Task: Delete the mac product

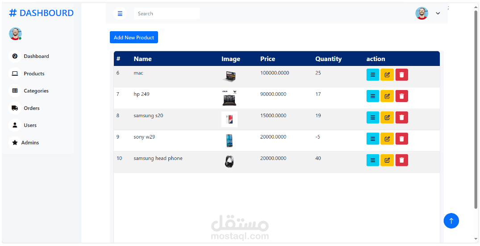Action: click(x=401, y=74)
